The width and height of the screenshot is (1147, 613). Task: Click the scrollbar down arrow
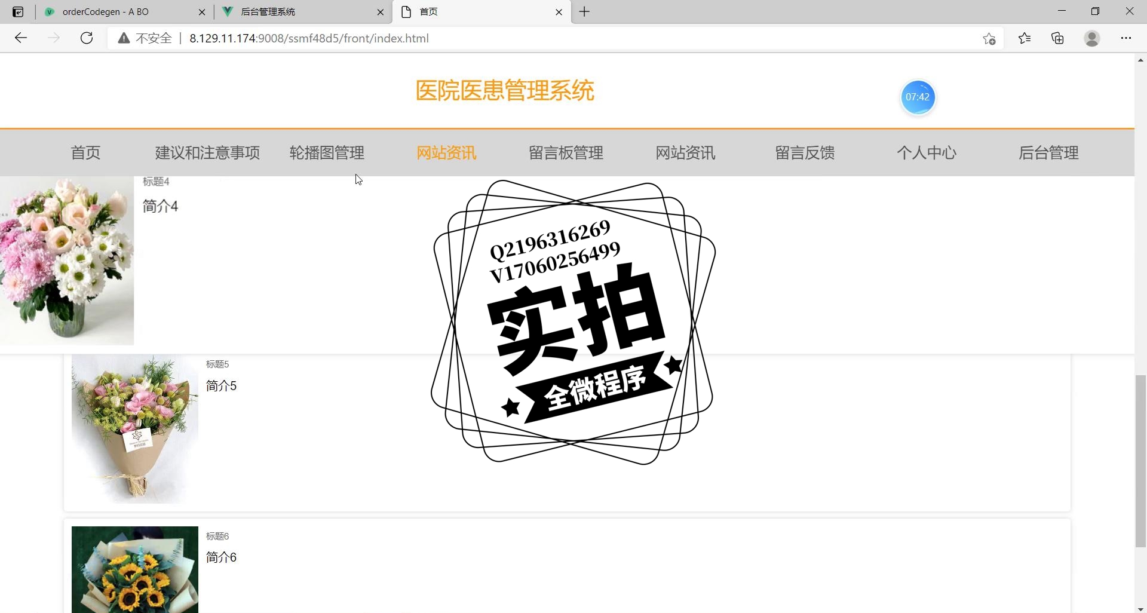click(x=1140, y=608)
